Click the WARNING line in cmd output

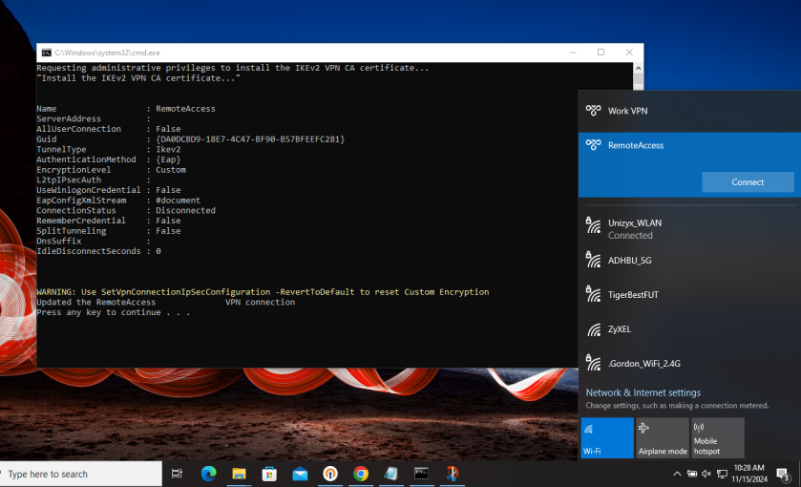tap(263, 292)
